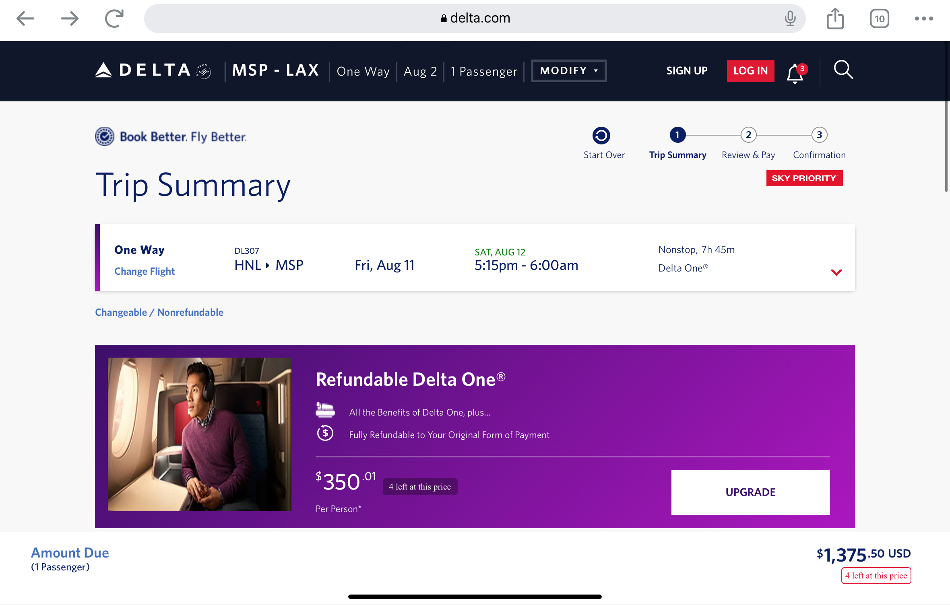Click Nonstop, 7h 45m duration

point(696,250)
